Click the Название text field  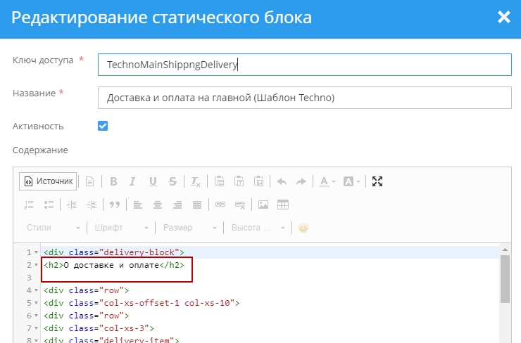coord(304,98)
